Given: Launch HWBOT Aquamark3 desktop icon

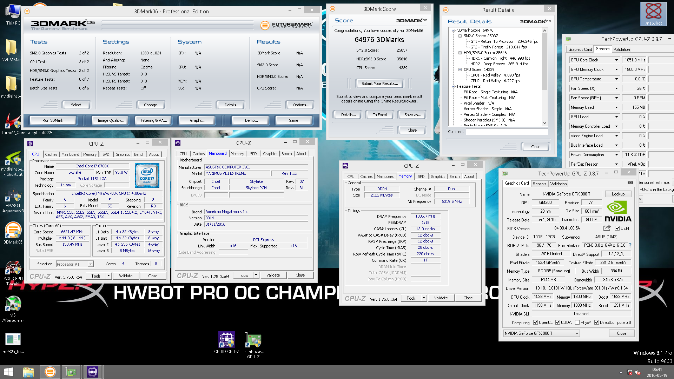Looking at the screenshot, I should (x=13, y=201).
